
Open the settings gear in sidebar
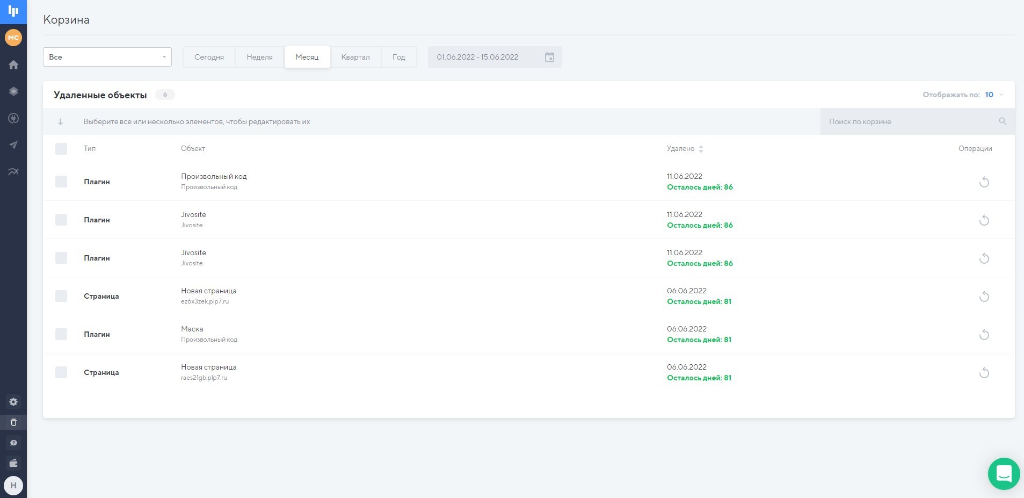click(13, 402)
